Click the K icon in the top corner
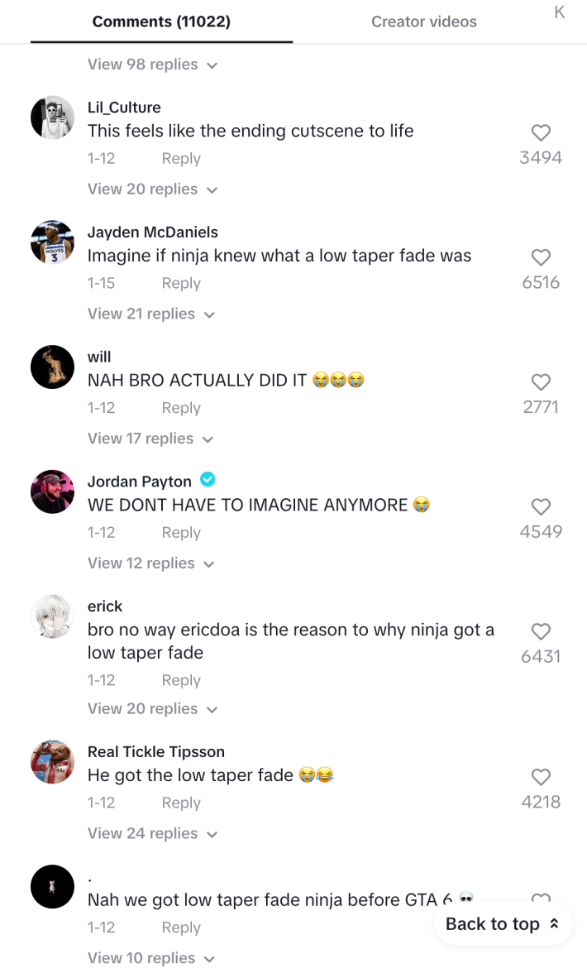Screen dimensions: 587x978 [559, 12]
